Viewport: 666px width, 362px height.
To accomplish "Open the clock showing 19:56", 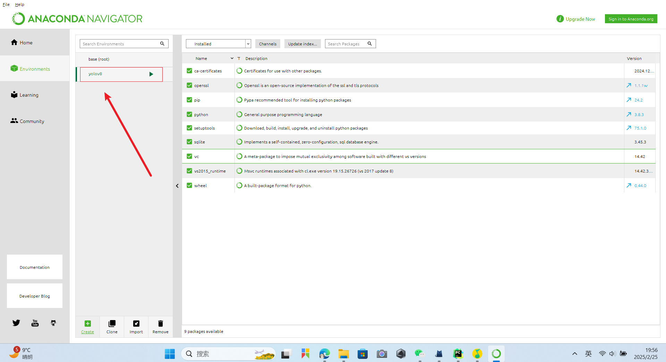I will [646, 353].
